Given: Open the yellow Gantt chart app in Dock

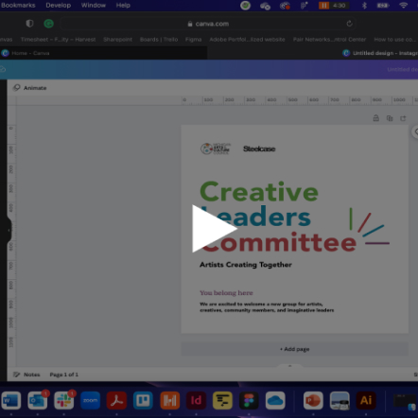Looking at the screenshot, I should pos(222,401).
